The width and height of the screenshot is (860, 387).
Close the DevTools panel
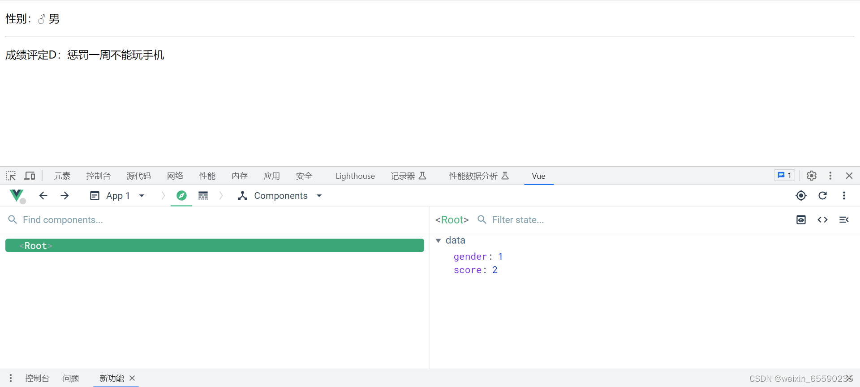[x=849, y=176]
